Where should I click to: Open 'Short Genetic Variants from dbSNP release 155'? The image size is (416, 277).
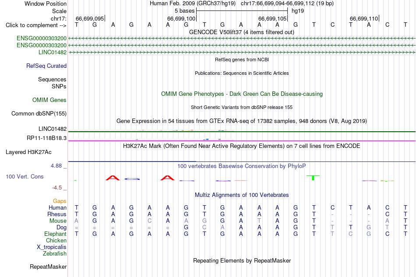242,107
